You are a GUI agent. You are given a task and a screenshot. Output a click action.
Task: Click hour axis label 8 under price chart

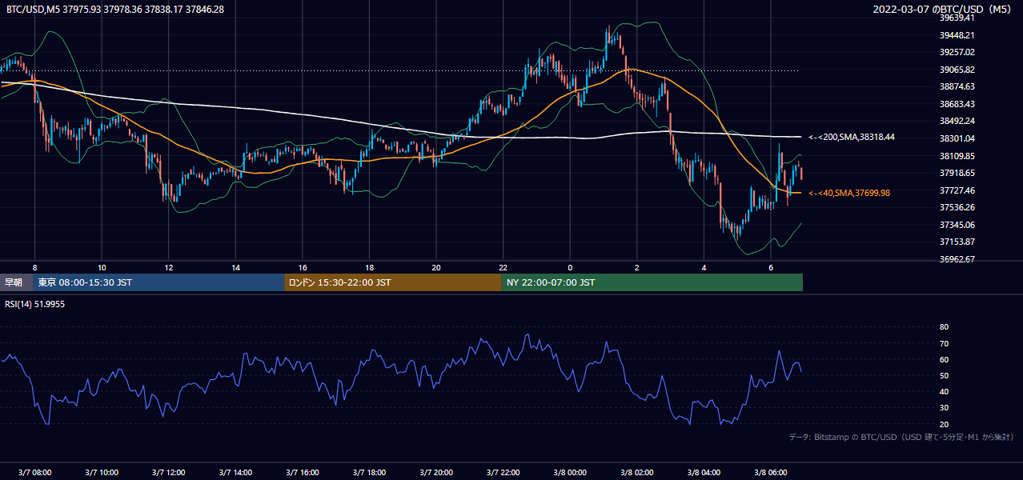[34, 267]
